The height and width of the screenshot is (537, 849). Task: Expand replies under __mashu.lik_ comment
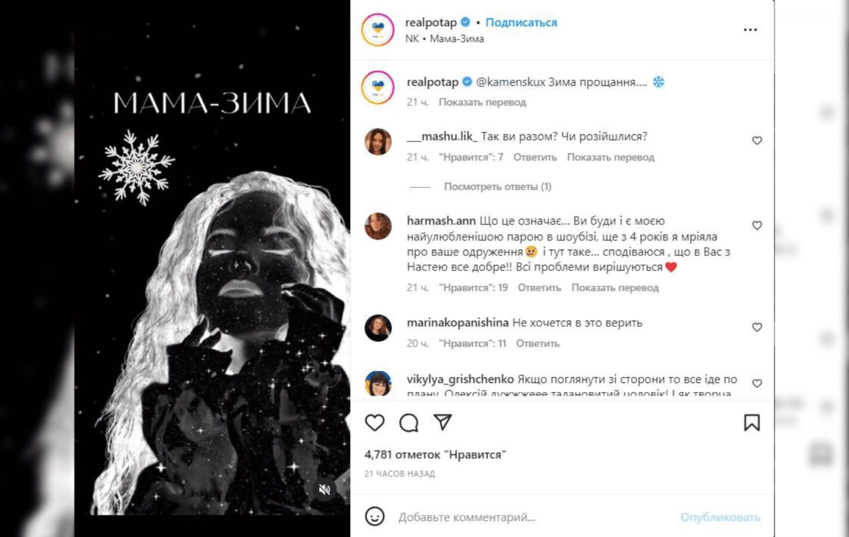(498, 187)
